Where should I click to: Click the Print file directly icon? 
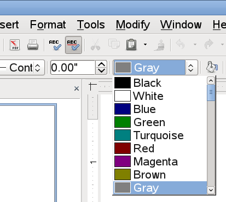pyautogui.click(x=33, y=45)
